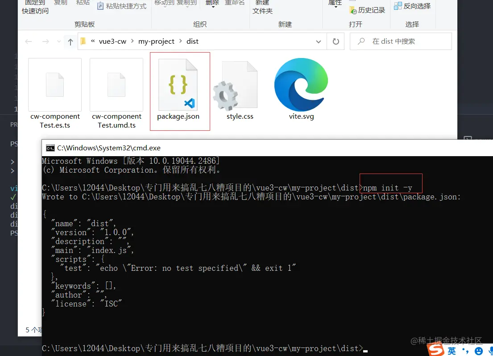Screen dimensions: 493x356
Task: Expand the chevron after vue3-cw
Action: click(x=133, y=41)
